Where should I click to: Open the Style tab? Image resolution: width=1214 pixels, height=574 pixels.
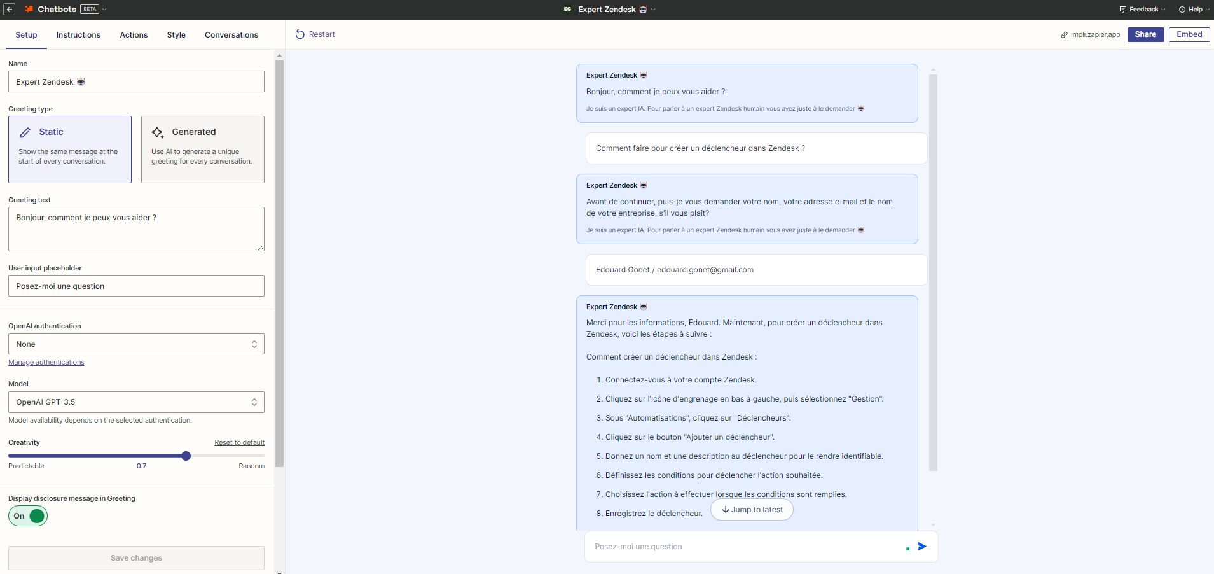(176, 35)
